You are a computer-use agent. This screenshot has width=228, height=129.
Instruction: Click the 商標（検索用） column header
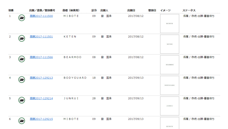point(71,10)
